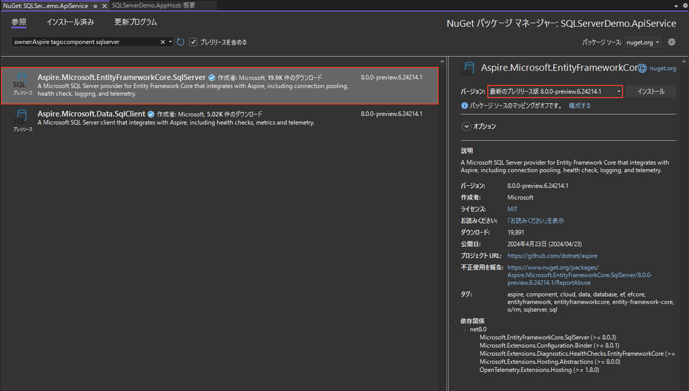Click the verified checkmark next to EntityFrameworkCore.SqlServer
Viewport: 689px width, 391px height.
coord(211,77)
